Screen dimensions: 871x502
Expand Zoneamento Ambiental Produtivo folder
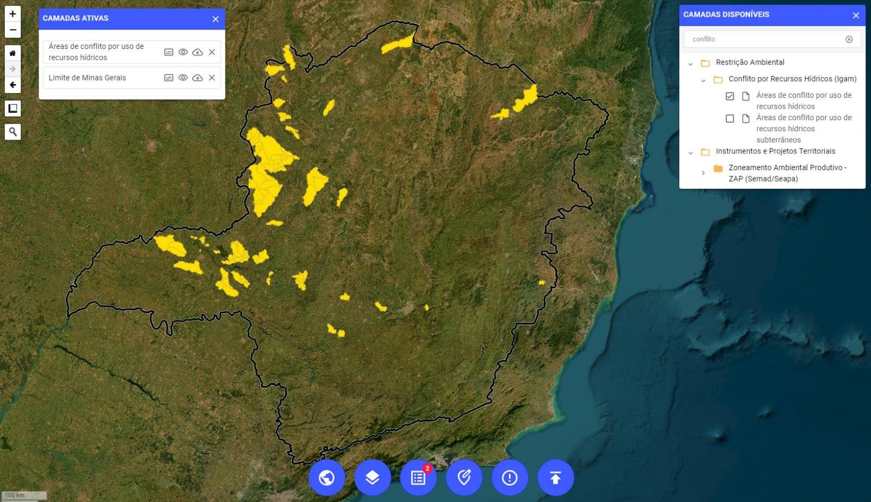703,173
